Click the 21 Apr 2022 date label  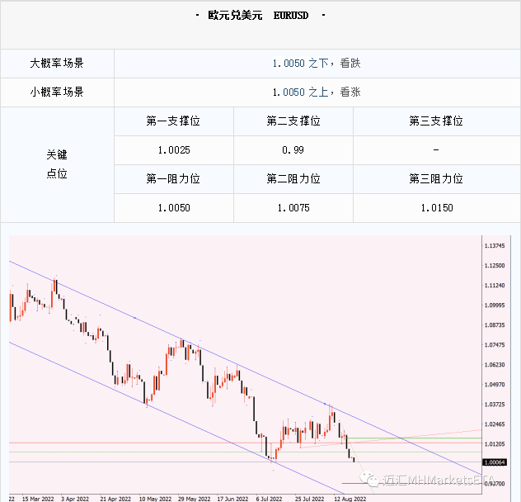tap(115, 499)
